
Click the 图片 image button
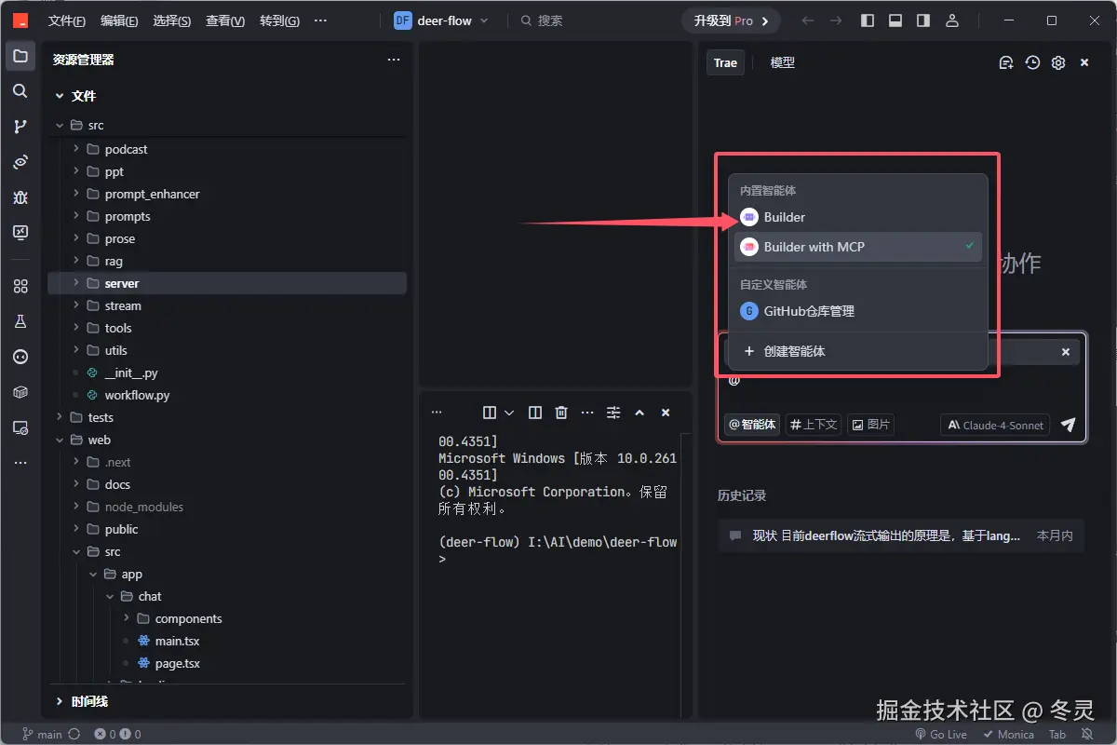870,425
